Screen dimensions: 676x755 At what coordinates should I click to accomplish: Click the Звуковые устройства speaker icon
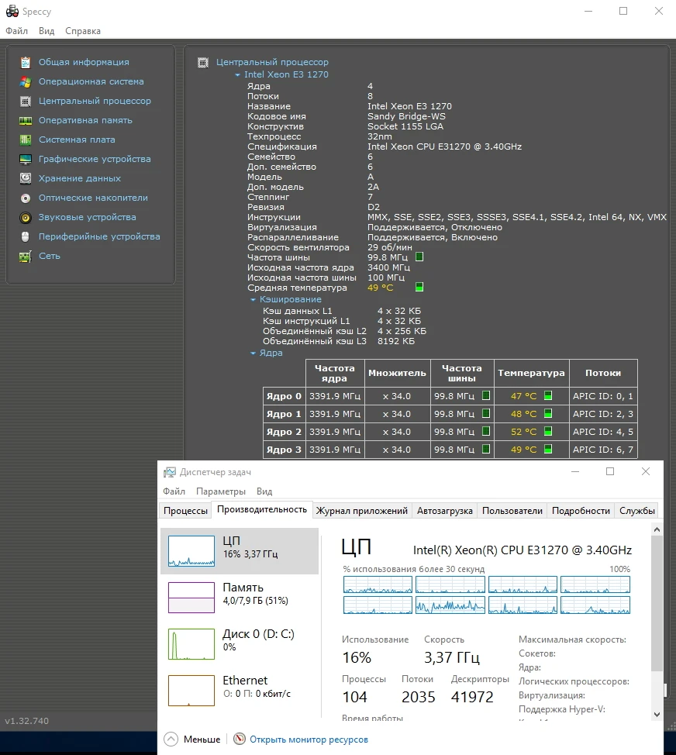coord(26,218)
